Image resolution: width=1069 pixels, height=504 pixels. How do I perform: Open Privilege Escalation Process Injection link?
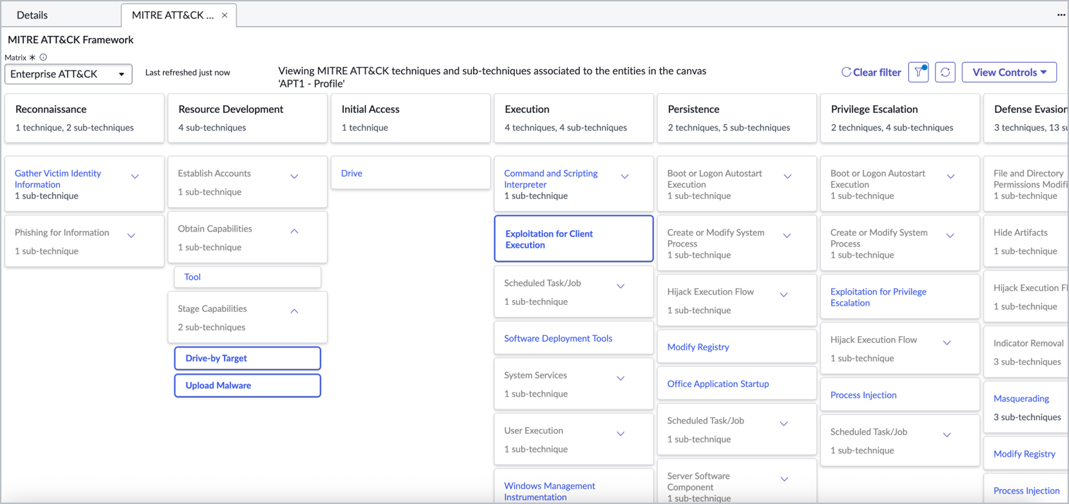tap(864, 395)
